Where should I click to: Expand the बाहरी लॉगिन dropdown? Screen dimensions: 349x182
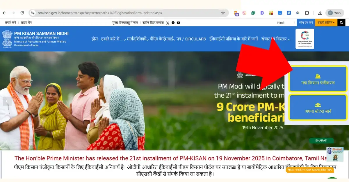tap(326, 23)
